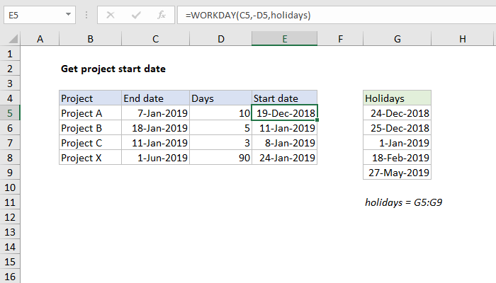Viewport: 496px width, 283px height.
Task: Click the Select All corner triangle
Action: coord(11,40)
